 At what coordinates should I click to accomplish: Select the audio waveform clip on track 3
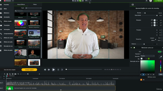(x=61, y=83)
